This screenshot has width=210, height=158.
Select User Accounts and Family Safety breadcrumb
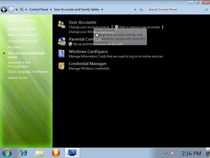tap(77, 9)
